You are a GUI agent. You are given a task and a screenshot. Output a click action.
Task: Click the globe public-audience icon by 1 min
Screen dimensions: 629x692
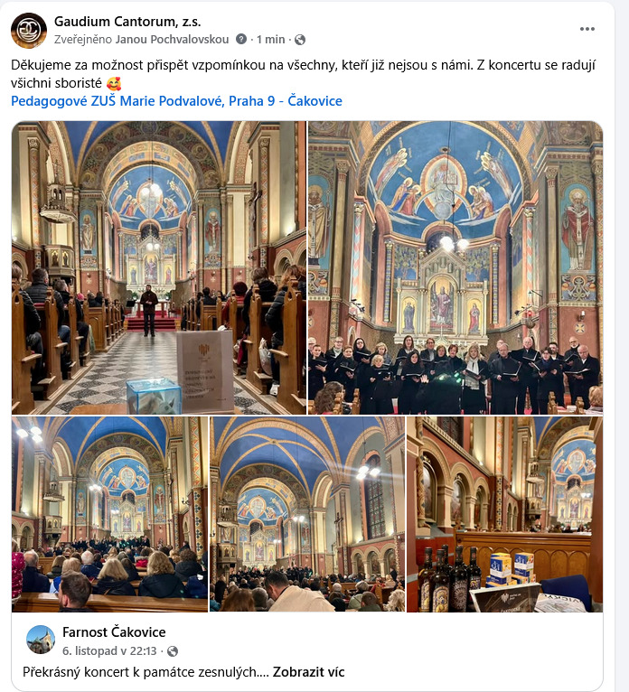300,40
